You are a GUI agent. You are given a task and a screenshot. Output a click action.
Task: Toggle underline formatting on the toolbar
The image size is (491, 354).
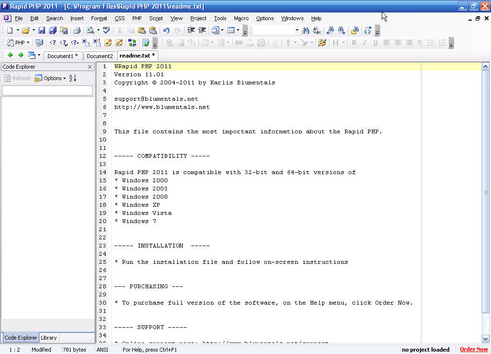(x=376, y=43)
